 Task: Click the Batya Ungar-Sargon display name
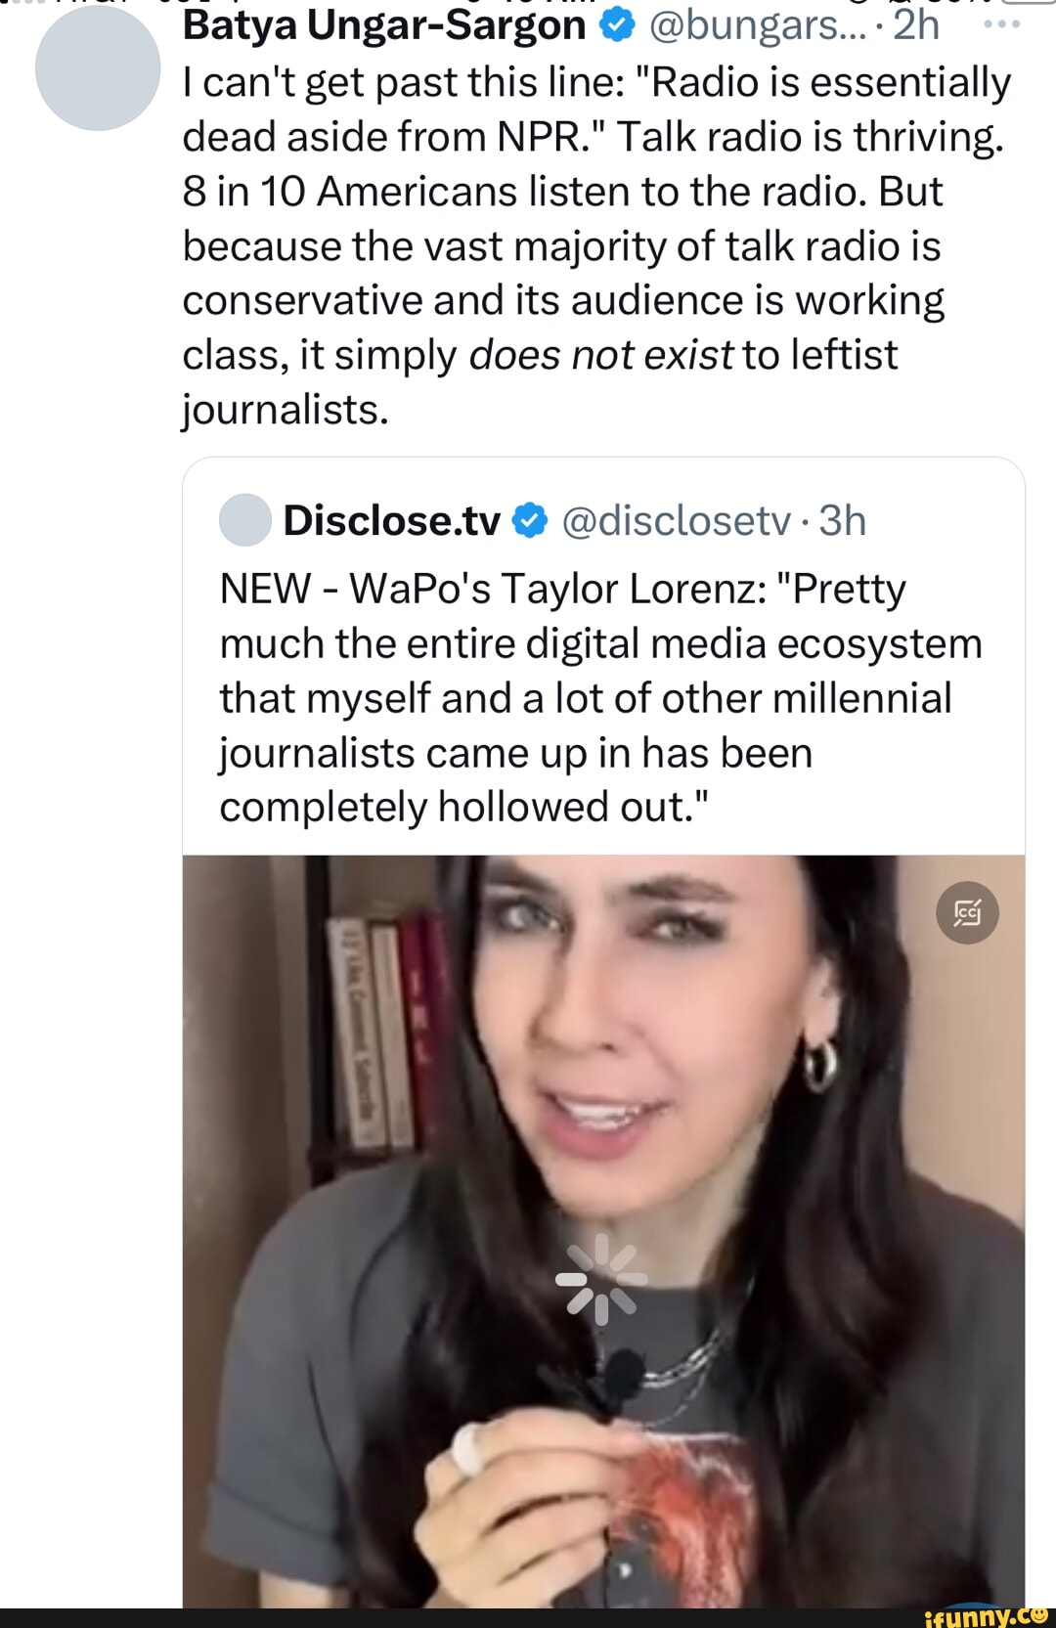(383, 26)
